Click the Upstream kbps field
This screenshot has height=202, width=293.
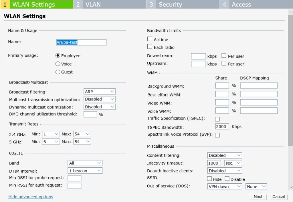pyautogui.click(x=199, y=64)
